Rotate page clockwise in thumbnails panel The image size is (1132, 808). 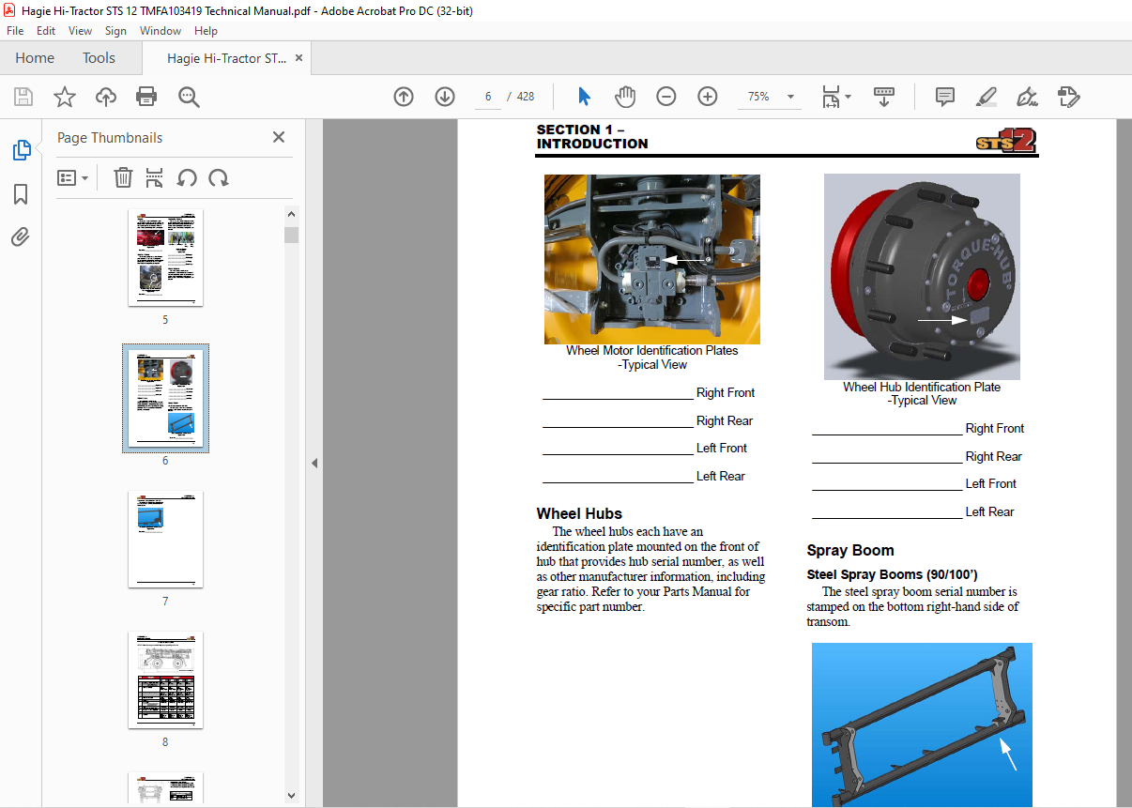(x=219, y=177)
